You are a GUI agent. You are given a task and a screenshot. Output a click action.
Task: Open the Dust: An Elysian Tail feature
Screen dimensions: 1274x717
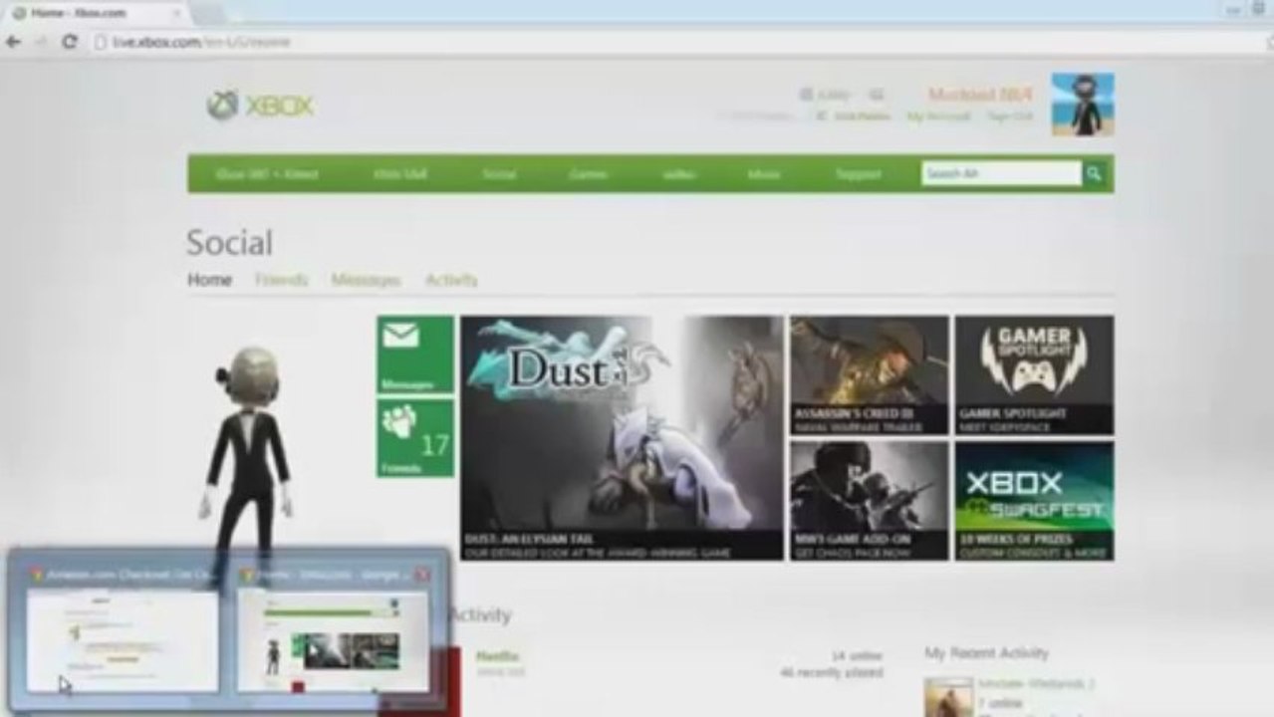click(622, 438)
